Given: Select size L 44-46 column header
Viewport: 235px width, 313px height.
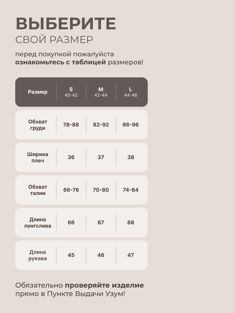Looking at the screenshot, I should pyautogui.click(x=131, y=92).
